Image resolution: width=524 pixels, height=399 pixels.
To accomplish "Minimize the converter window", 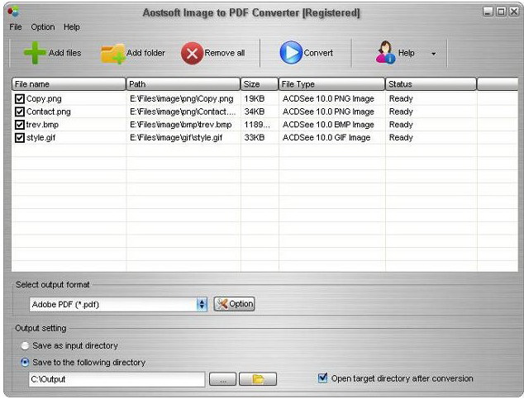I will (488, 12).
